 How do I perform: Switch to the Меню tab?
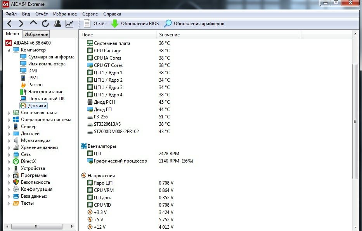(x=12, y=34)
